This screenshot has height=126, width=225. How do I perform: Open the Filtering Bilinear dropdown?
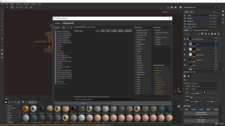[x=204, y=86]
